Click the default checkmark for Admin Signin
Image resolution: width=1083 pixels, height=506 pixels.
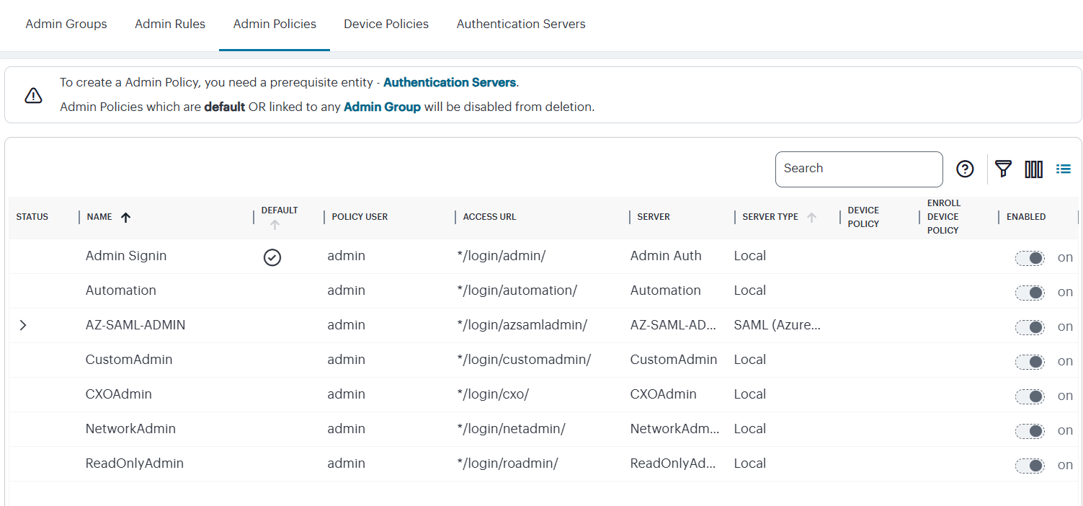tap(272, 257)
